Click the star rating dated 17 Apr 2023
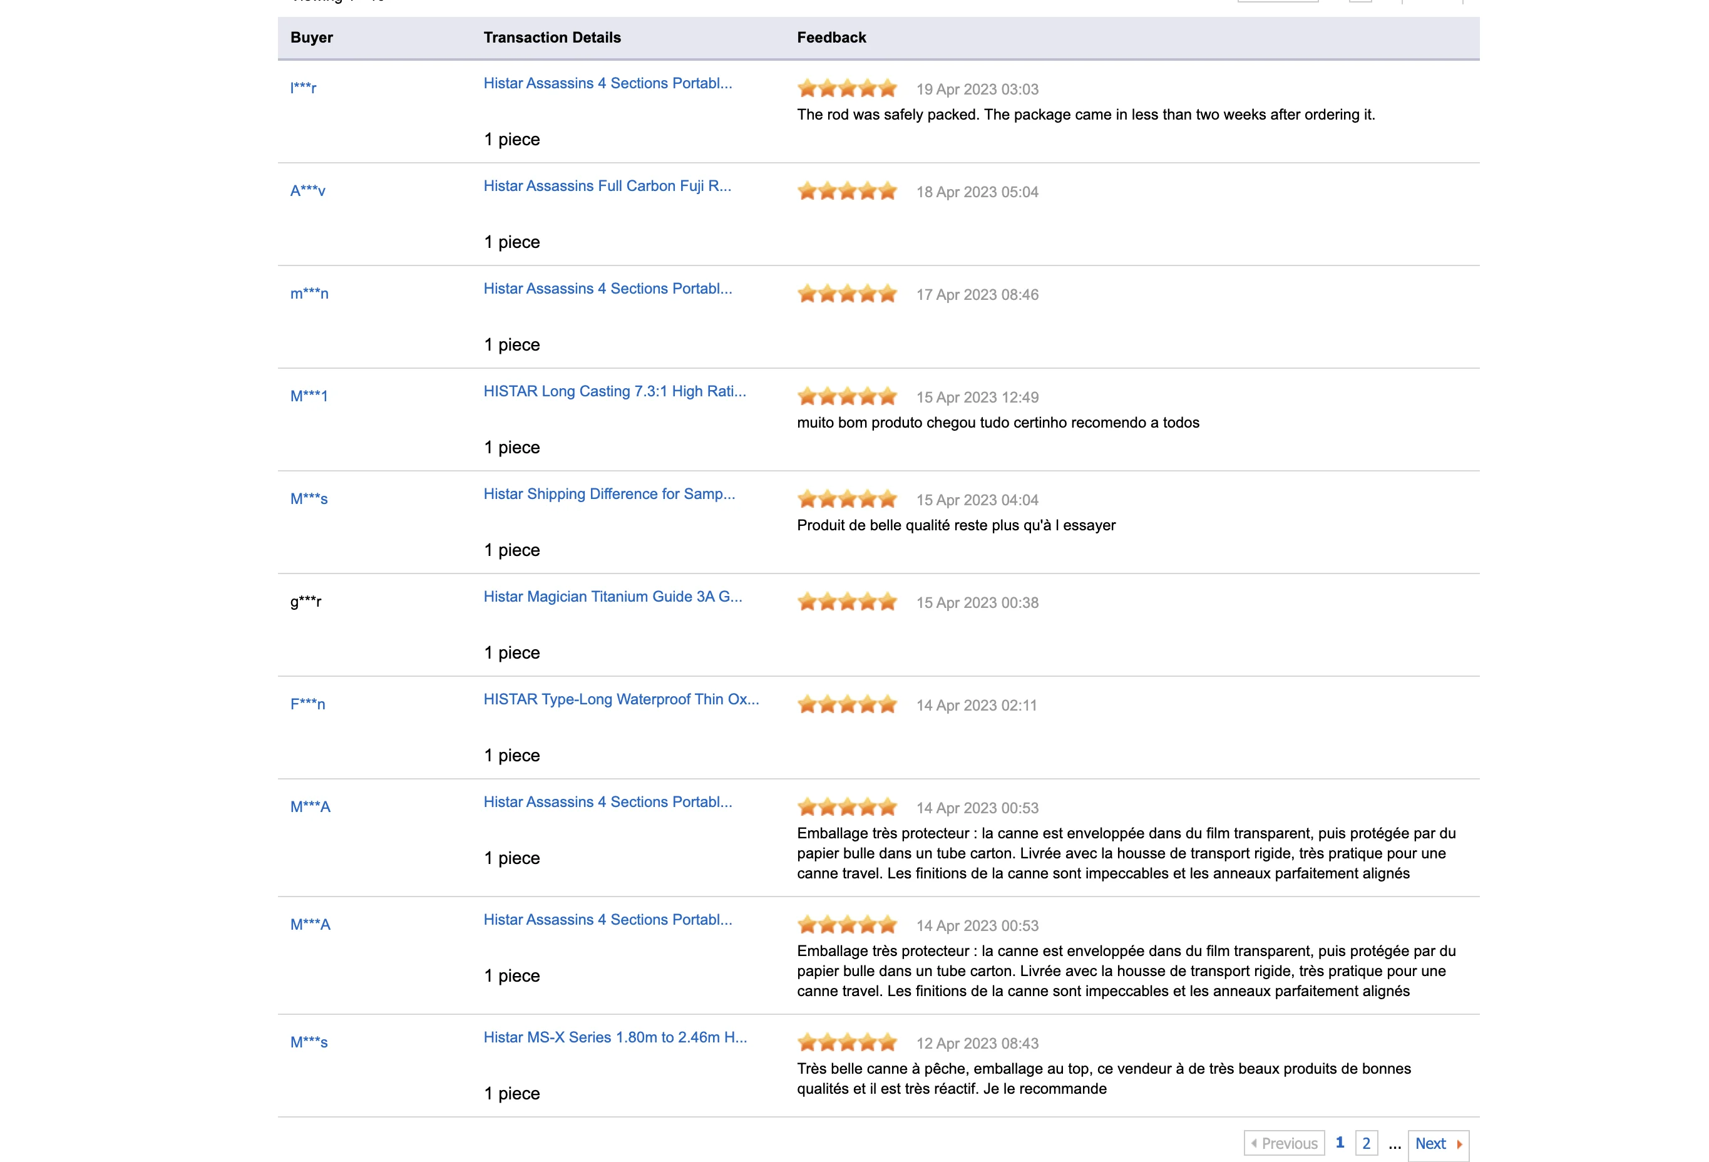Viewport: 1709px width, 1162px height. click(x=846, y=295)
